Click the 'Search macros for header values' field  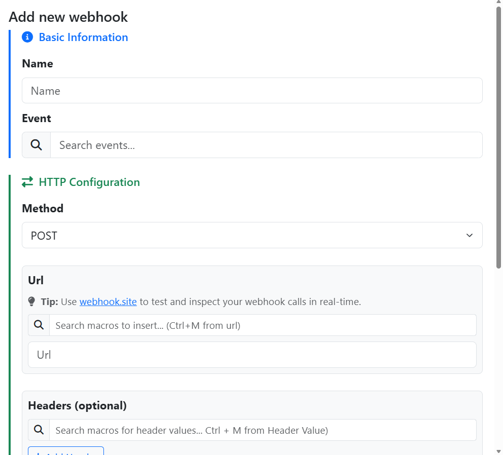(x=262, y=430)
